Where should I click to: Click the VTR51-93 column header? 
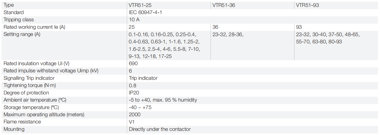307,5
